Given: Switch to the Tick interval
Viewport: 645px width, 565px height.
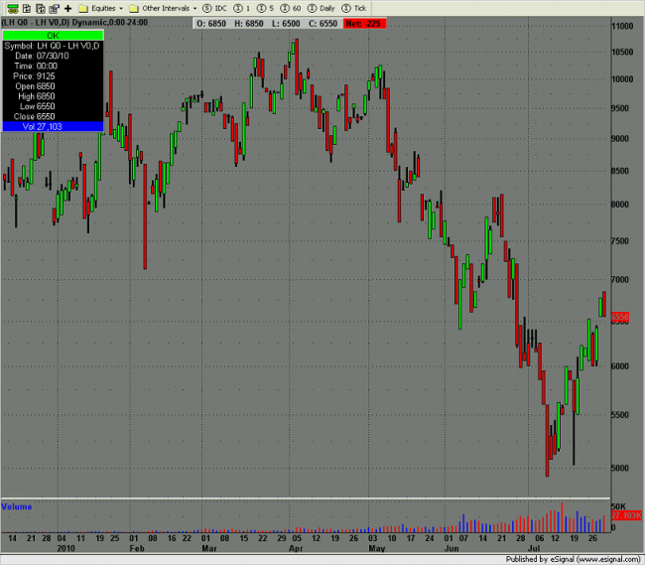Looking at the screenshot, I should [354, 8].
